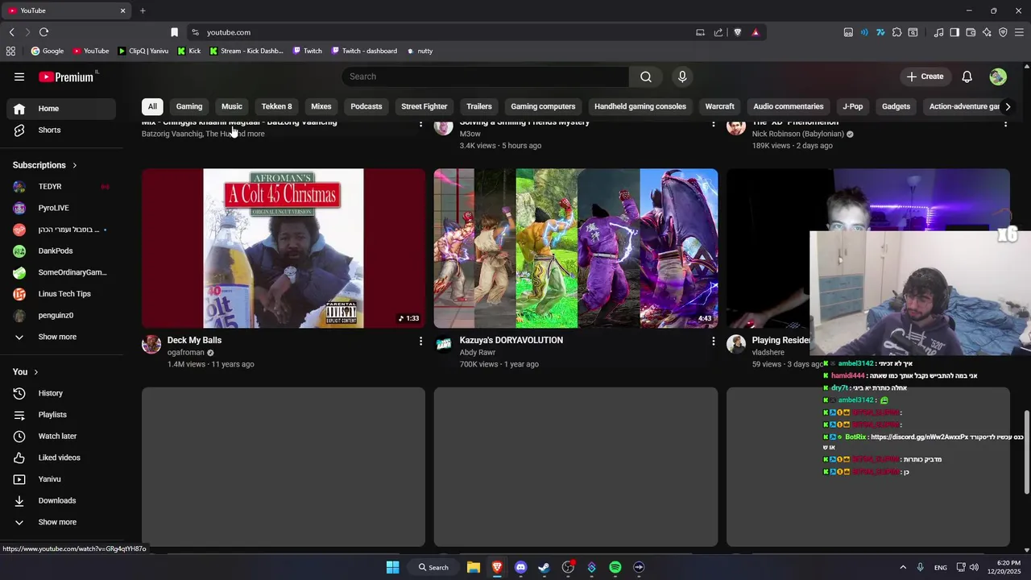The height and width of the screenshot is (580, 1031).
Task: Click the Windows Start button
Action: pos(392,567)
